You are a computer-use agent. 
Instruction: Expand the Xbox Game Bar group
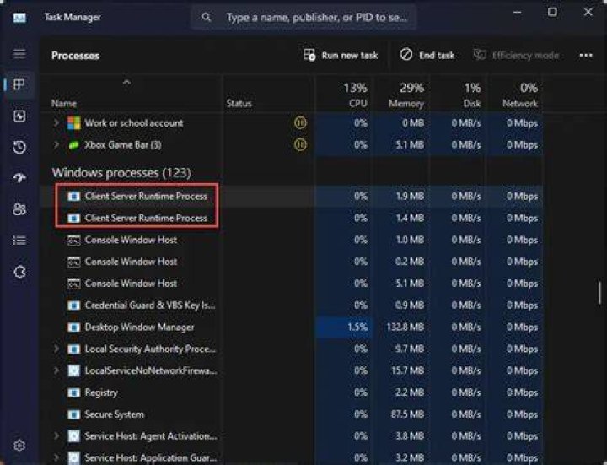[x=56, y=144]
